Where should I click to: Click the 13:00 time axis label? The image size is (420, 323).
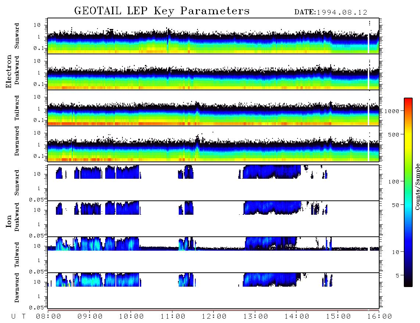255,316
